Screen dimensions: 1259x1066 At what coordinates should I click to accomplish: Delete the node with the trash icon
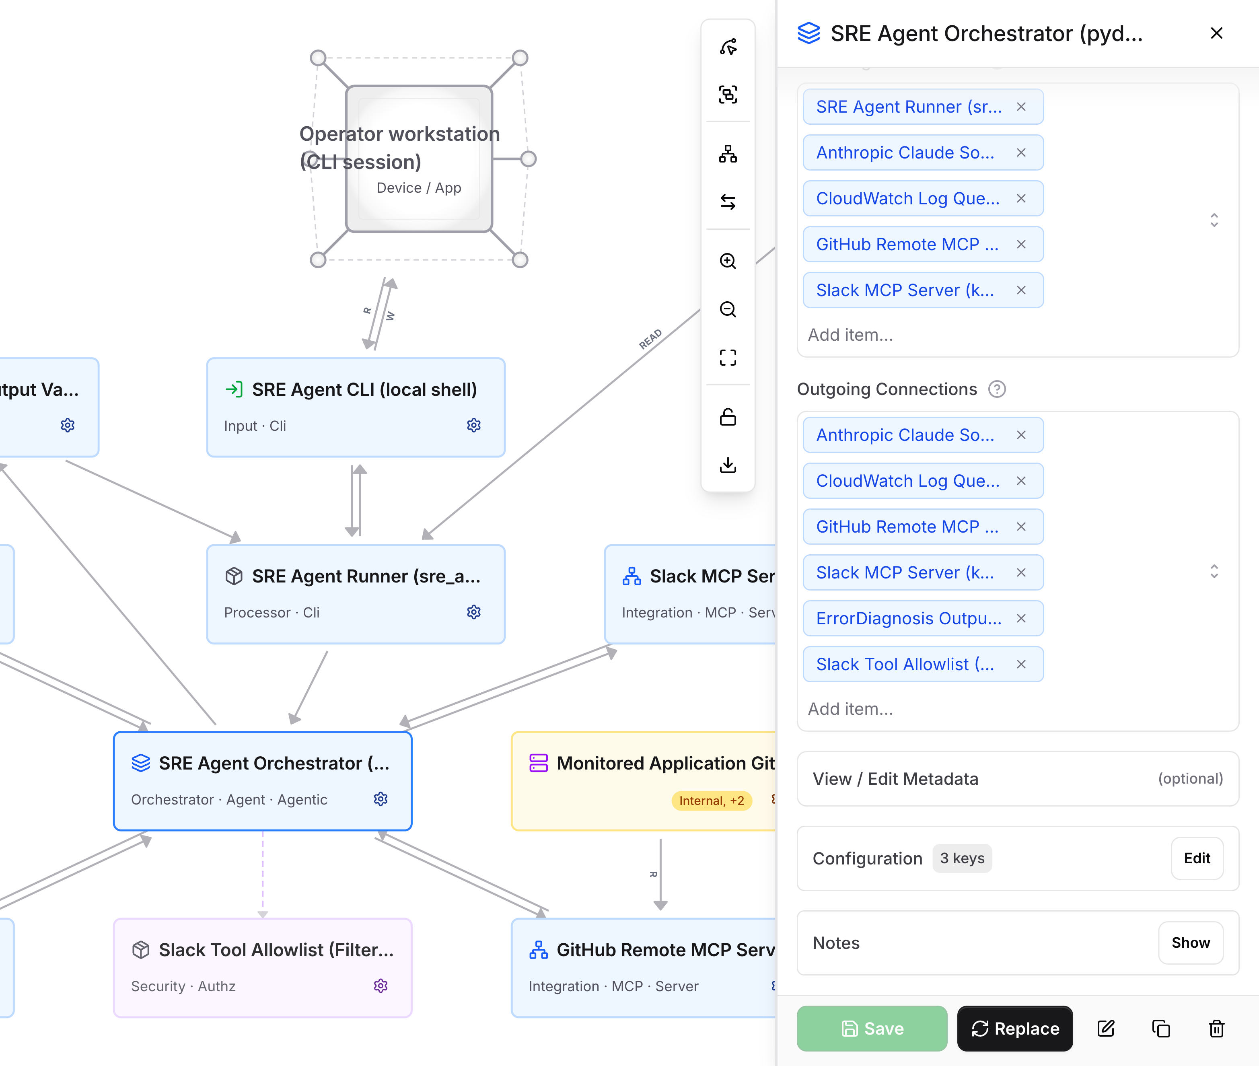[1217, 1029]
